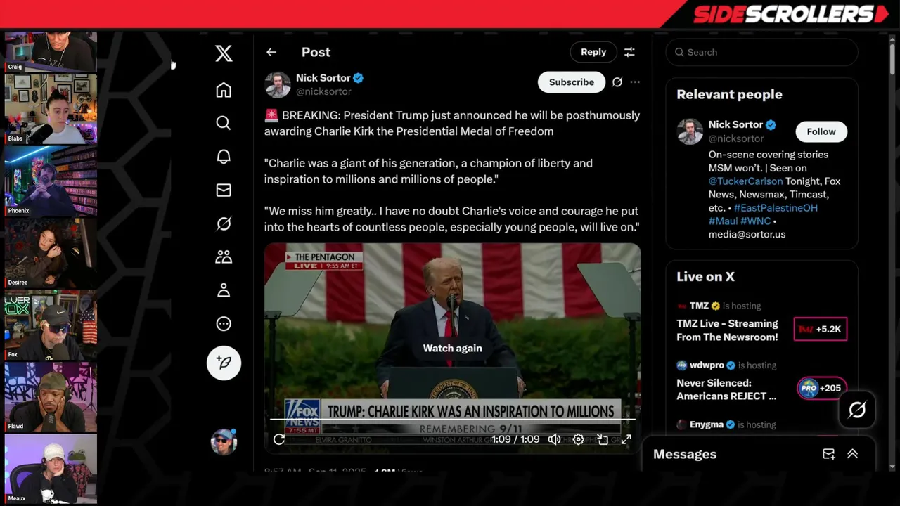Open reply filter settings icon beside Reply
Image resolution: width=900 pixels, height=506 pixels.
[x=629, y=52]
